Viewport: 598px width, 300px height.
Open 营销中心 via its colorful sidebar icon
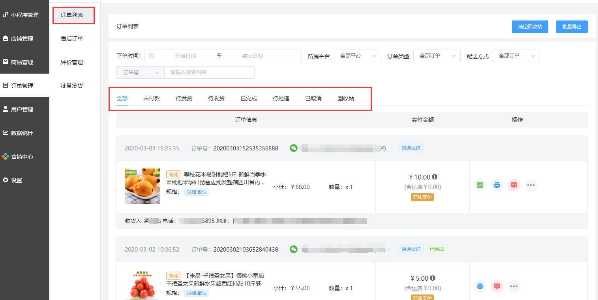pyautogui.click(x=6, y=157)
